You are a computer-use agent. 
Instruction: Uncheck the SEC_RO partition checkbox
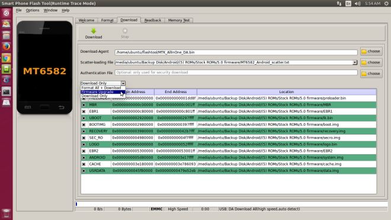pos(84,138)
